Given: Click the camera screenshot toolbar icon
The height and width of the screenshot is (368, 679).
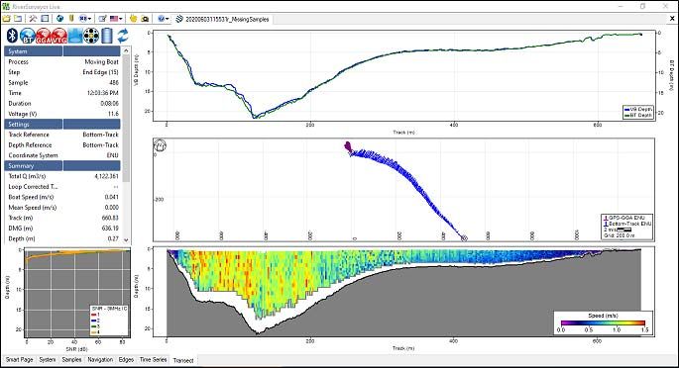Looking at the screenshot, I should [x=145, y=19].
